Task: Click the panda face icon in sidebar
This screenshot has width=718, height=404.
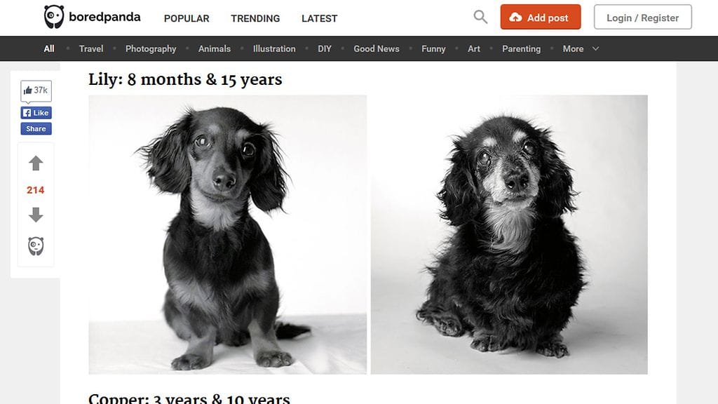Action: 36,246
